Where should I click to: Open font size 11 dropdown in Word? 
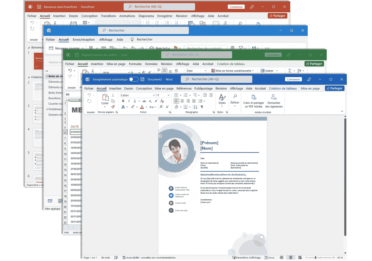(169, 95)
